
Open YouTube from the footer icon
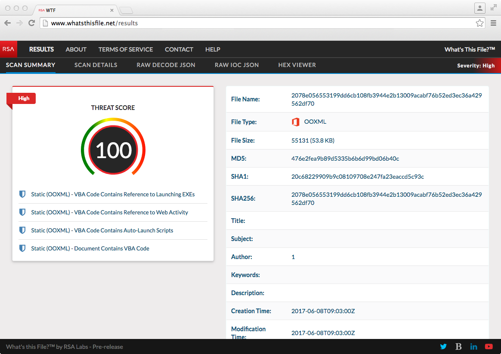489,346
